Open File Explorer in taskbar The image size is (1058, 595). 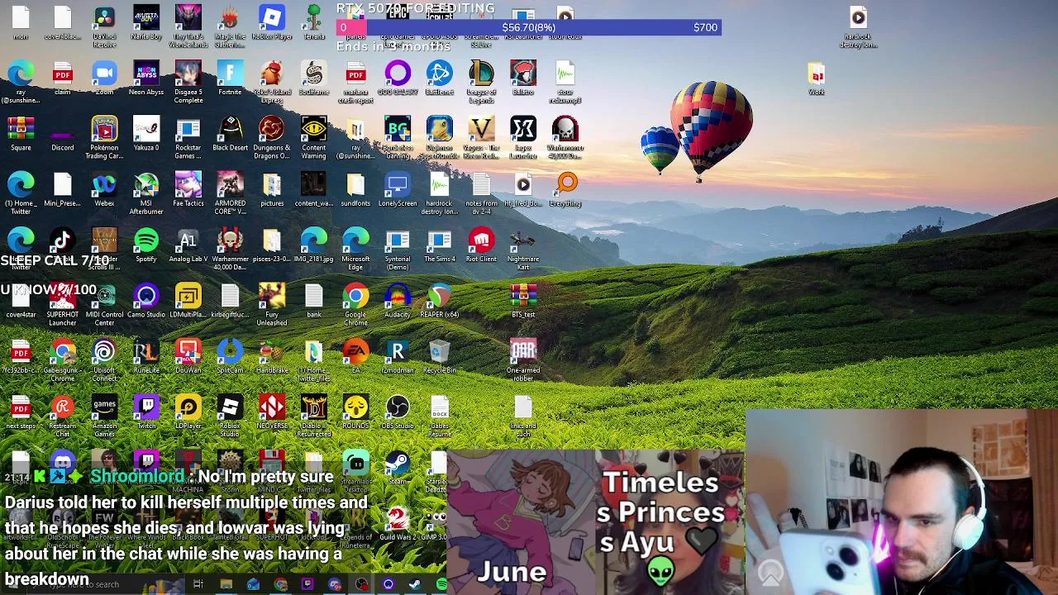point(226,585)
